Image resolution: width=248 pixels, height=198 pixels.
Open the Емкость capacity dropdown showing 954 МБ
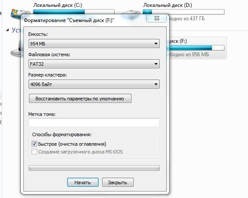(94, 44)
